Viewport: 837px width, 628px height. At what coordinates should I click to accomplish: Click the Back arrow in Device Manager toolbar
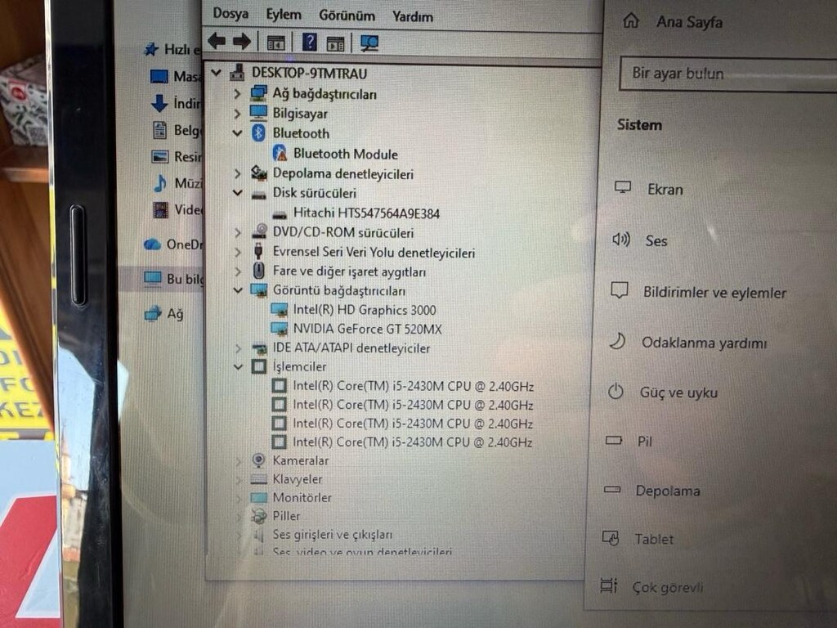pos(216,41)
